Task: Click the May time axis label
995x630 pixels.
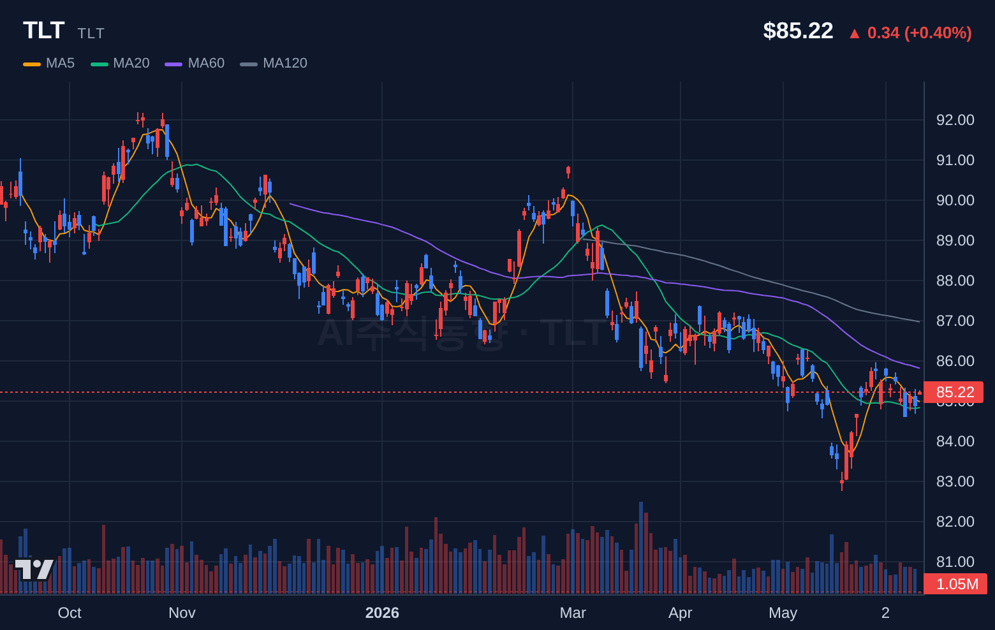Action: tap(783, 613)
